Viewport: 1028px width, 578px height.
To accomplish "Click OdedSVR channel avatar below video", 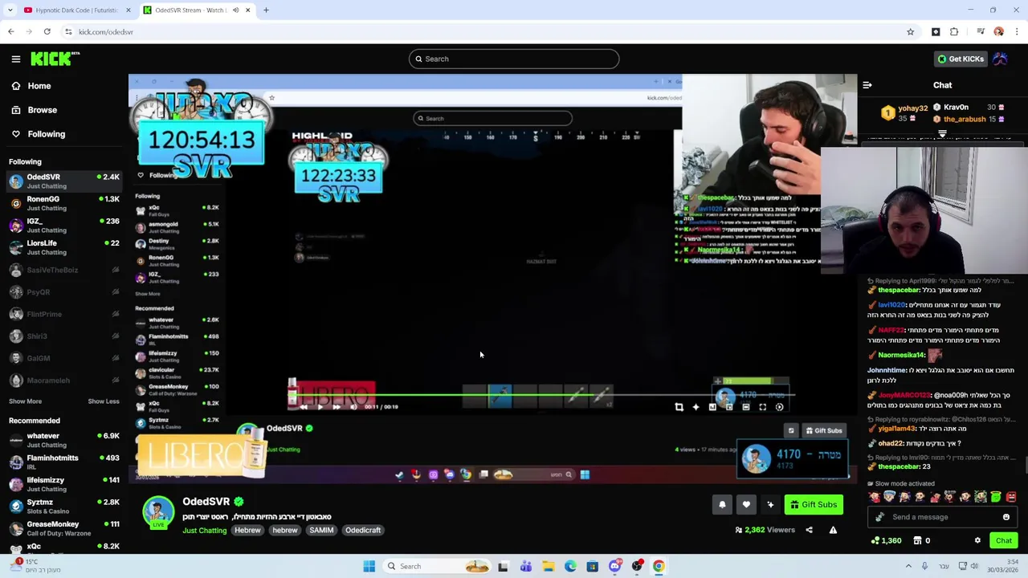I will tap(158, 512).
